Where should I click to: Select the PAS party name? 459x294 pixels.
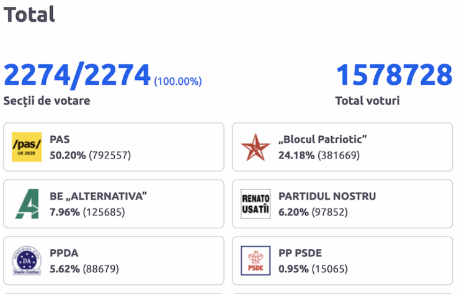click(60, 139)
